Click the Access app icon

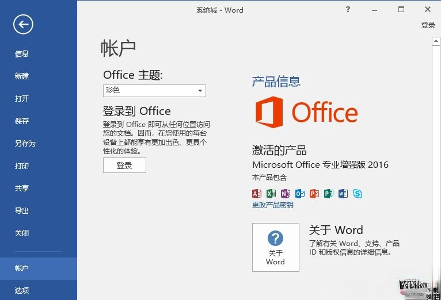point(257,194)
